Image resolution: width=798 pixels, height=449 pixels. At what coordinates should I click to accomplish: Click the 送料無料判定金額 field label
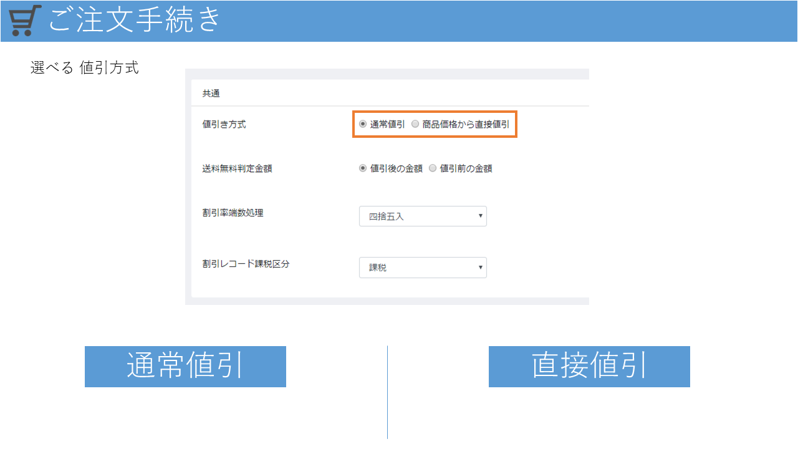click(237, 168)
